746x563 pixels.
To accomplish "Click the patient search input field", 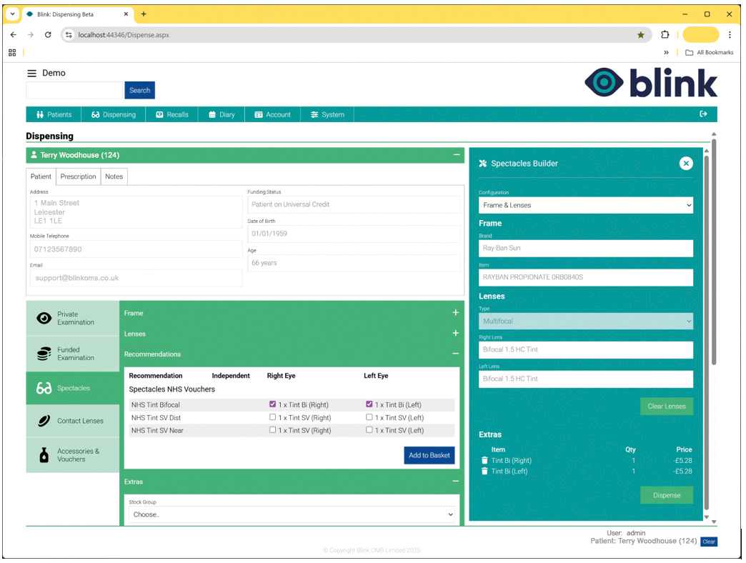I will coord(74,90).
